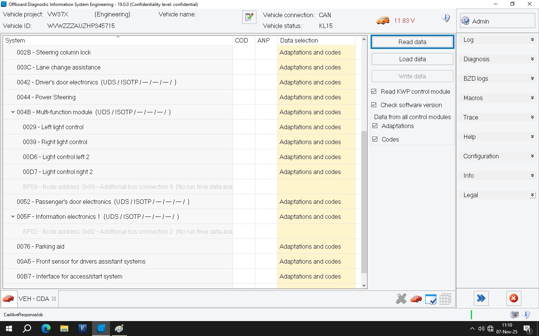Click the camera screenshot icon in status bar

tap(515, 315)
